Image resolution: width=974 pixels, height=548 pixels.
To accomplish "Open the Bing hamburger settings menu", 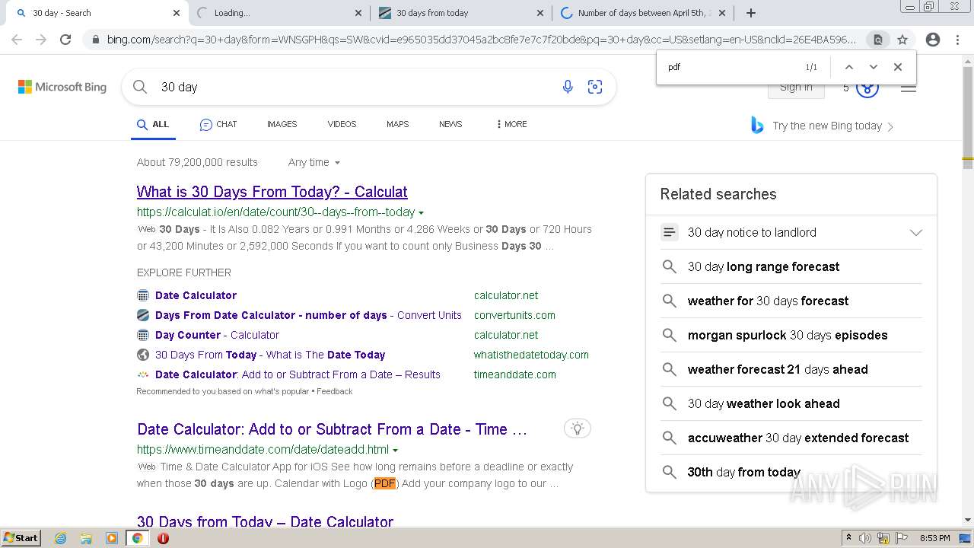I will [x=909, y=88].
